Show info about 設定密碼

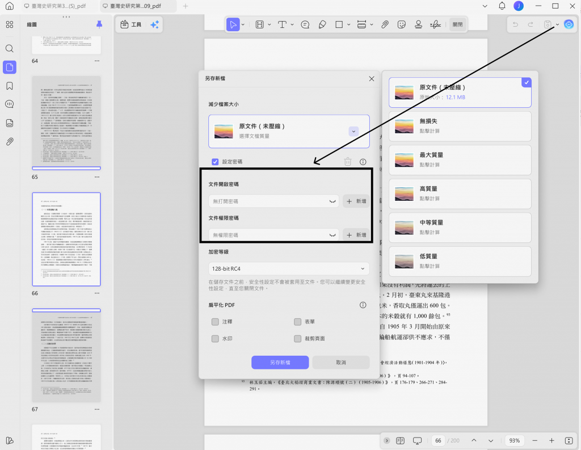(363, 162)
